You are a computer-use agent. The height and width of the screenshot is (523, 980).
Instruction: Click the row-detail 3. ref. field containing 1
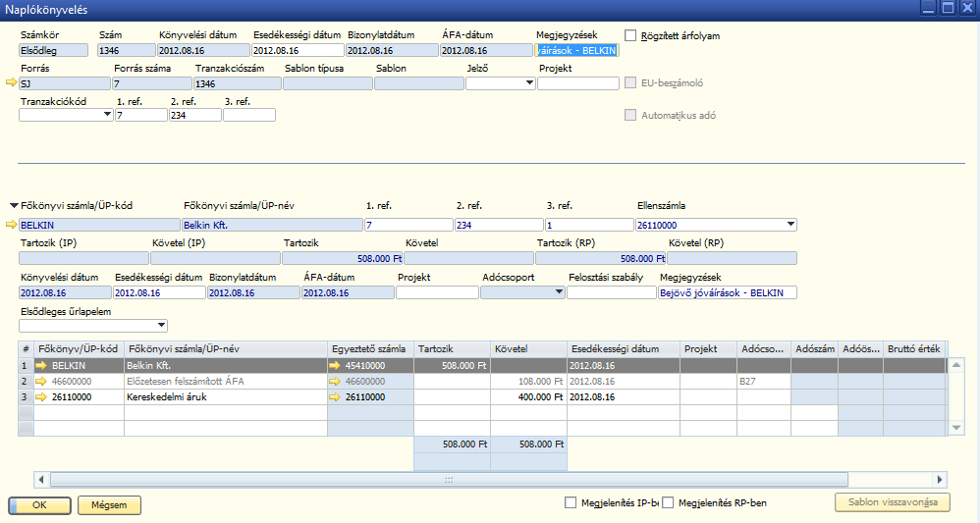point(589,225)
